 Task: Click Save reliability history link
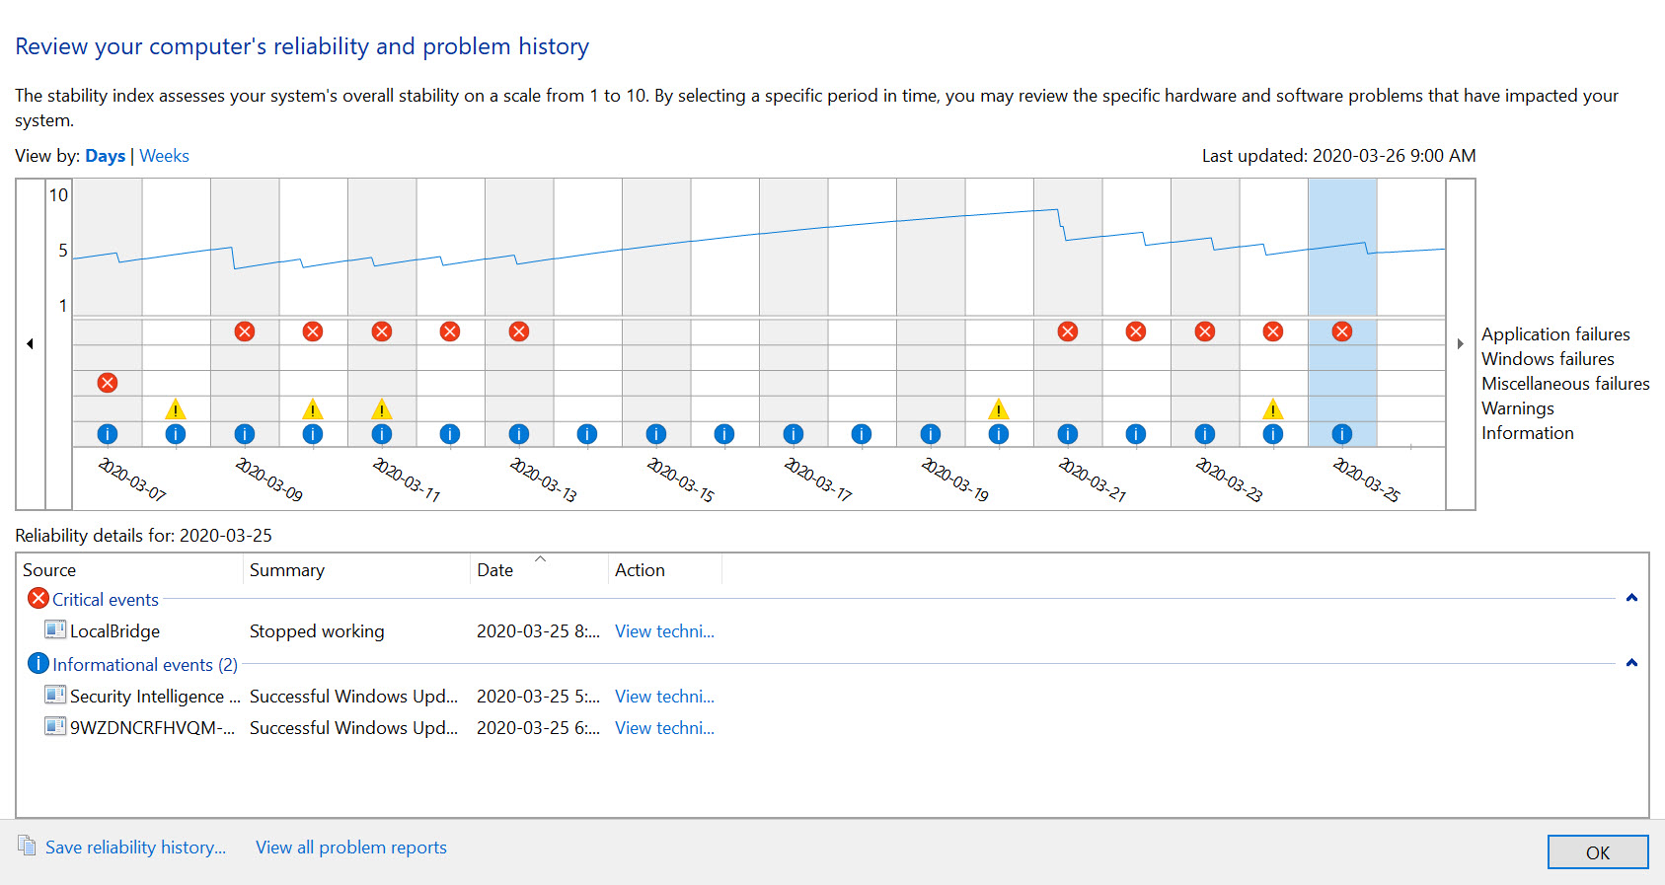(135, 848)
